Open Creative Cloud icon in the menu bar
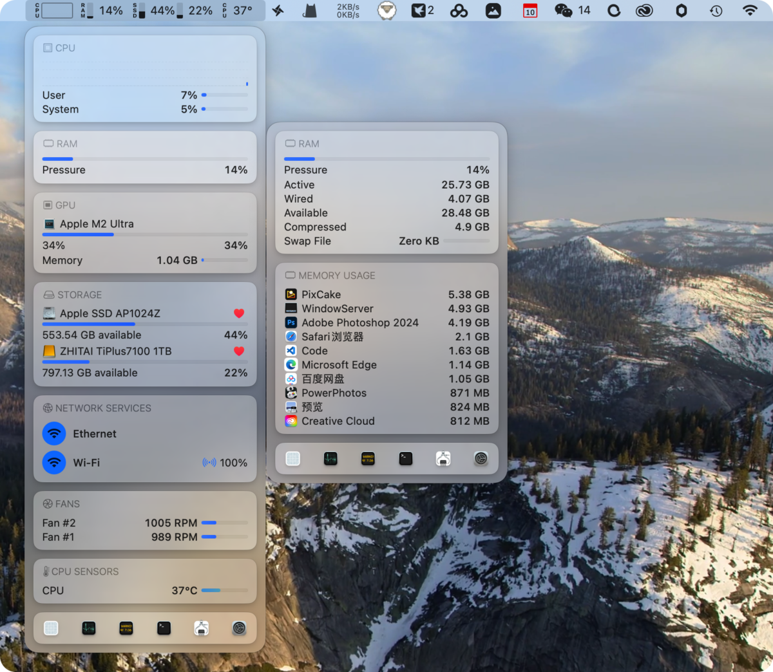The width and height of the screenshot is (773, 672). tap(644, 10)
